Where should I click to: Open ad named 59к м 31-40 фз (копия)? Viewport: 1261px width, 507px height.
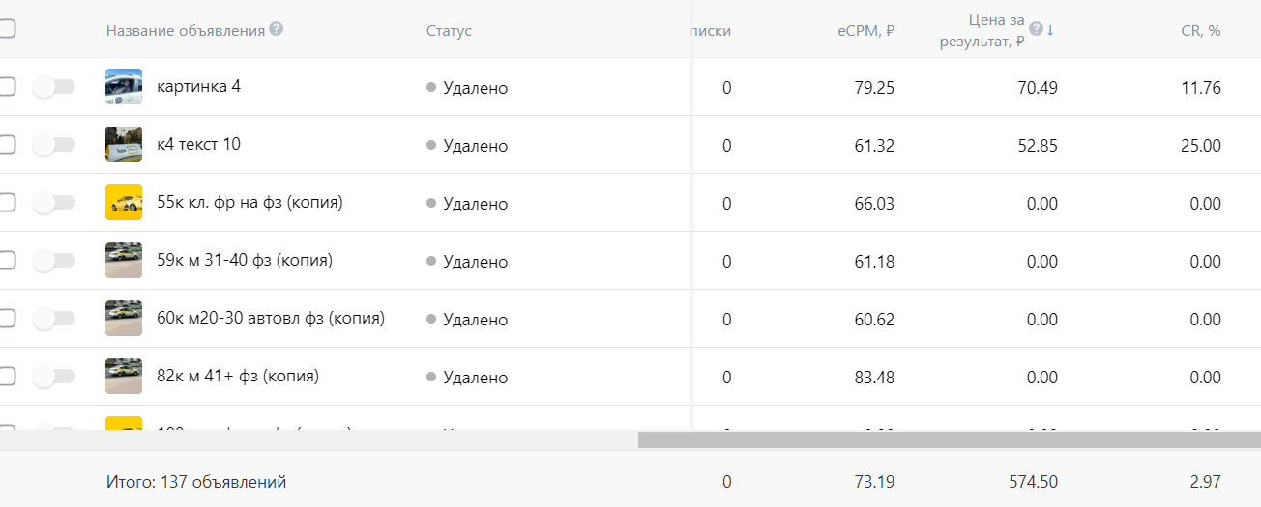point(245,260)
